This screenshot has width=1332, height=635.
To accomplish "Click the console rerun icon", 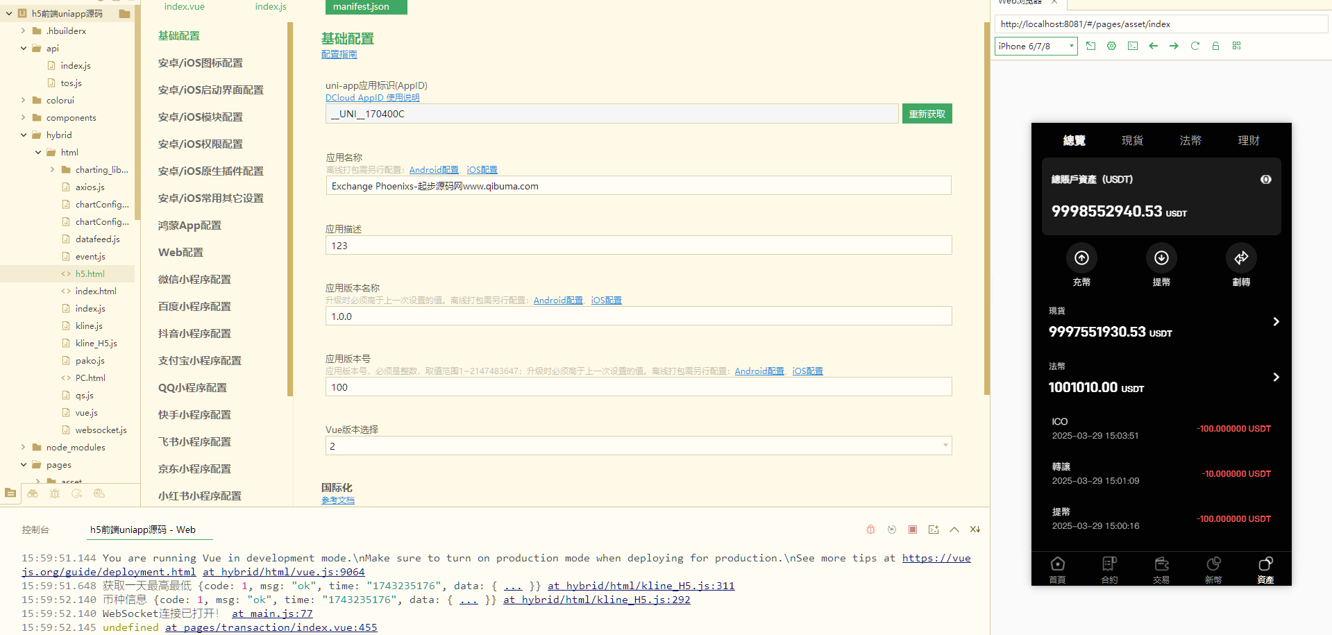I will click(892, 530).
